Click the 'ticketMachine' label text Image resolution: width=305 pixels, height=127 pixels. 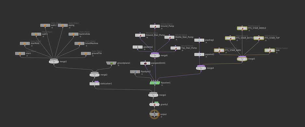pyautogui.click(x=92, y=43)
